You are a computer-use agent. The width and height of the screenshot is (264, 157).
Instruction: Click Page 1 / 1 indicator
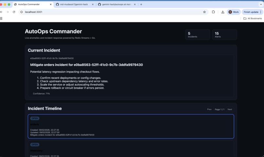(219, 109)
